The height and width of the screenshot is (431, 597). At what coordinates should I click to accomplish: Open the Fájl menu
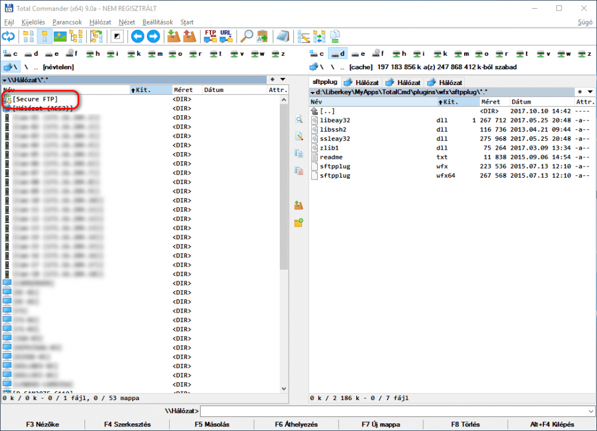pos(9,22)
